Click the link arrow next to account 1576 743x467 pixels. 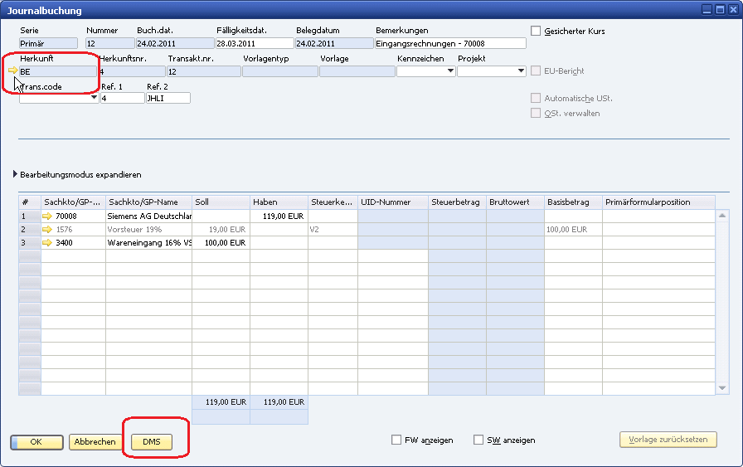click(47, 229)
